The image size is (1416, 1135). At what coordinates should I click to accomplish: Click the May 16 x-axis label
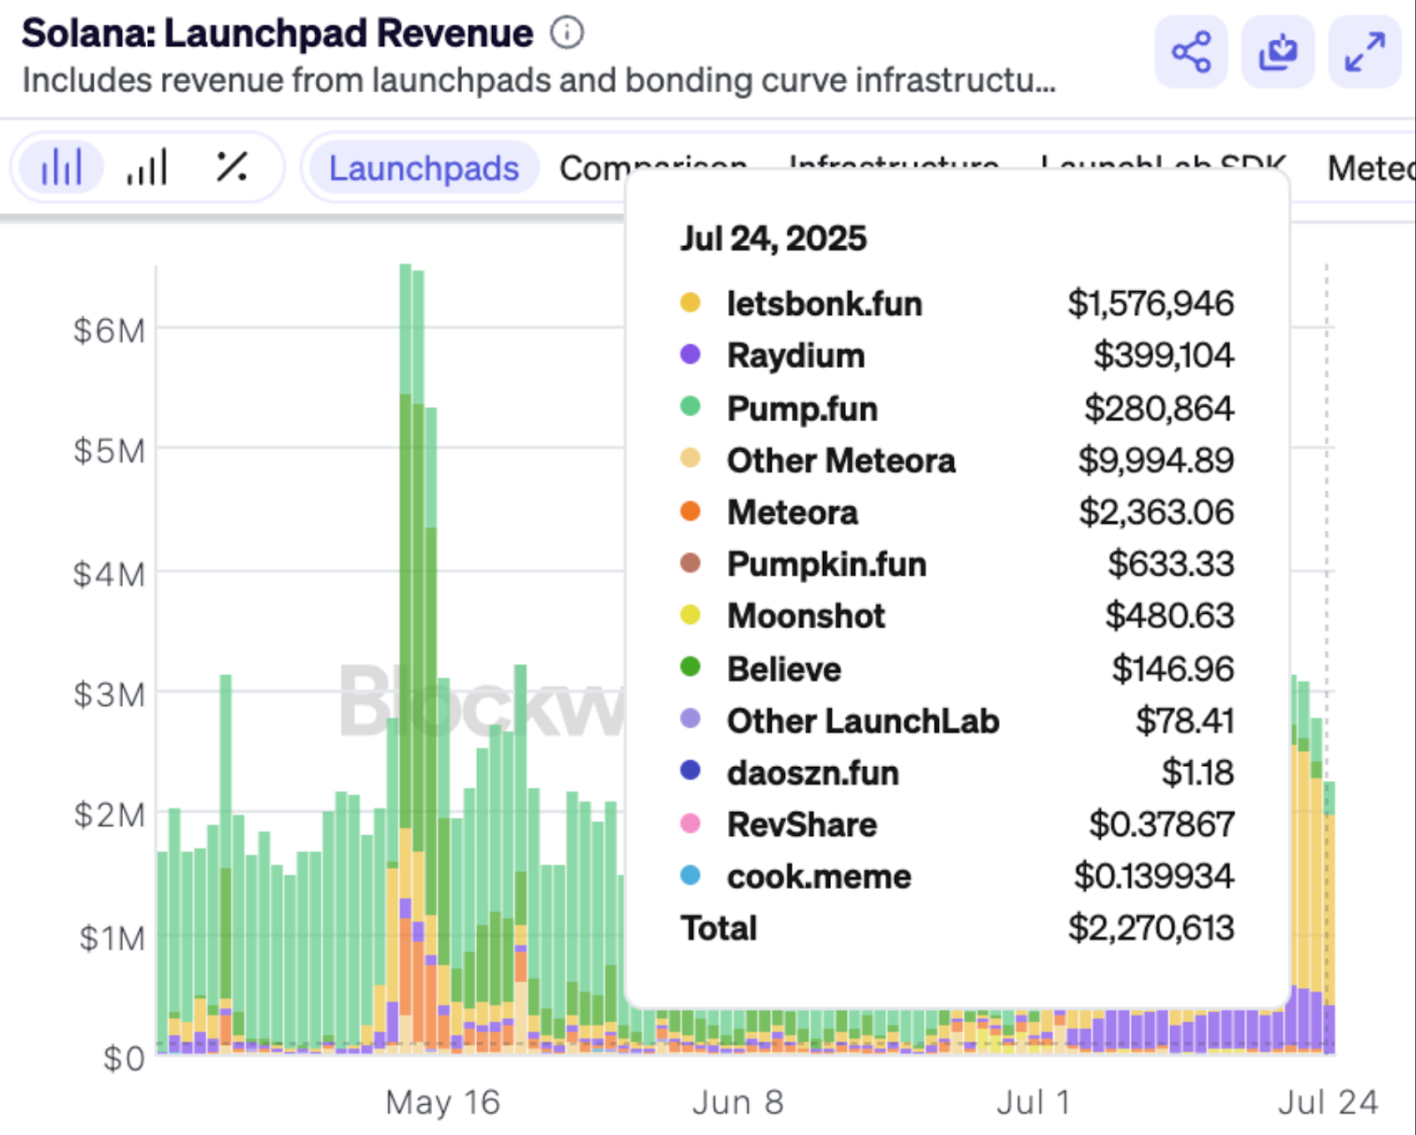pyautogui.click(x=442, y=1102)
